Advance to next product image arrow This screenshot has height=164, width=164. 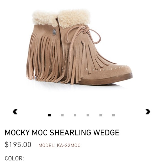pos(148,112)
